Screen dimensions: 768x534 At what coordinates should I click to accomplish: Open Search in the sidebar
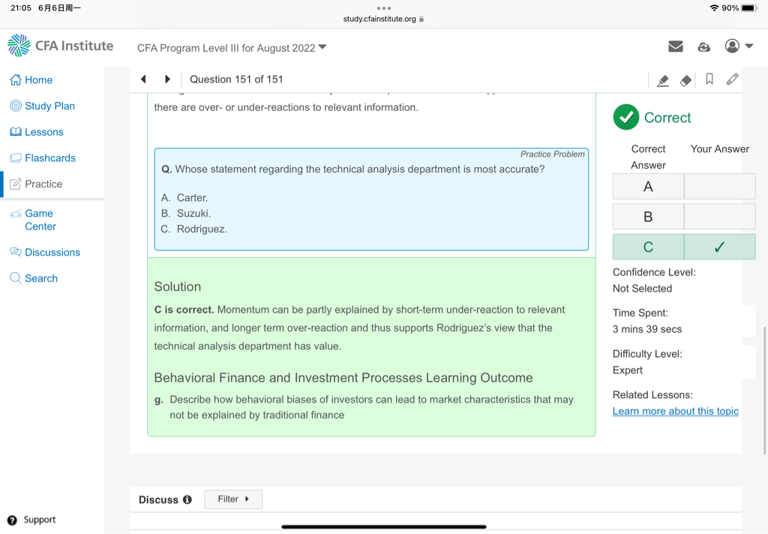[x=34, y=278]
